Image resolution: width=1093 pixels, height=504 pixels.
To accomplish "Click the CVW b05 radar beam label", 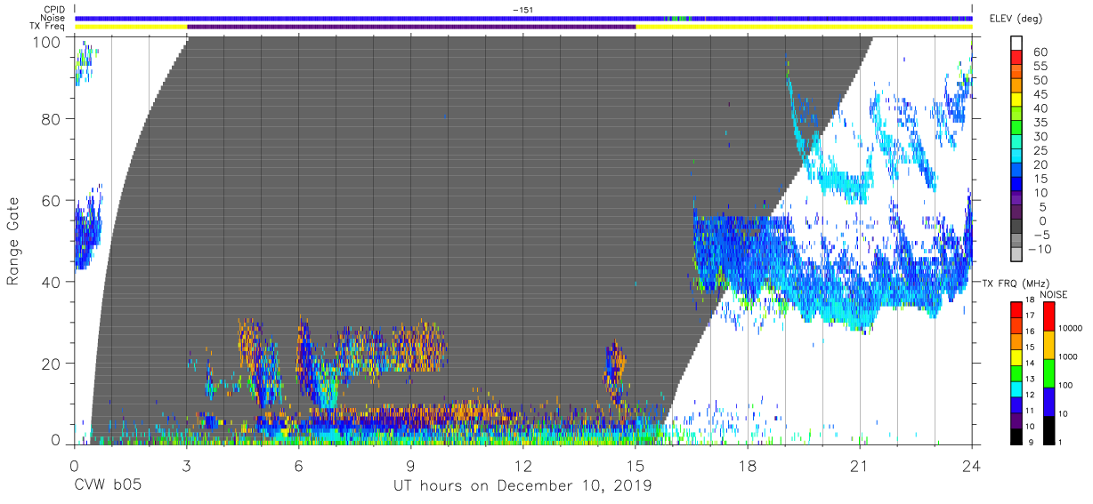I will (108, 485).
